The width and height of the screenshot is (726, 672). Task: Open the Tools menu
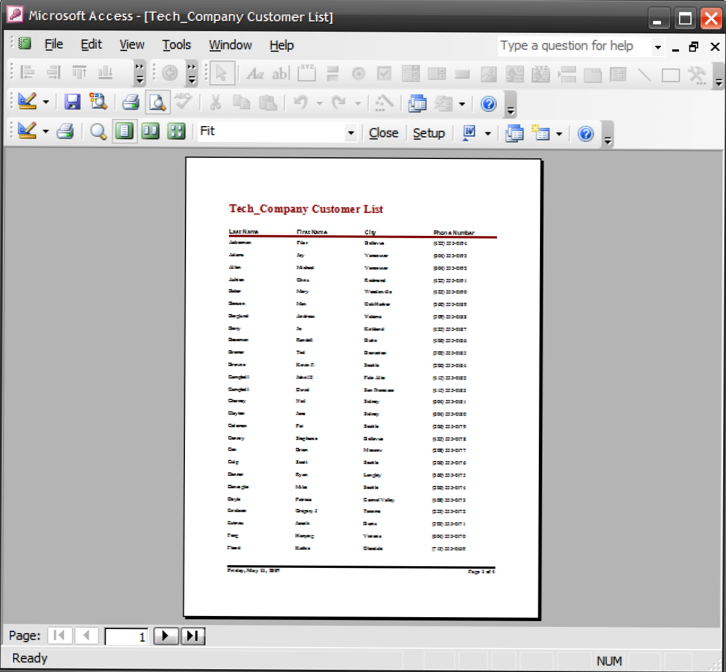pos(176,45)
